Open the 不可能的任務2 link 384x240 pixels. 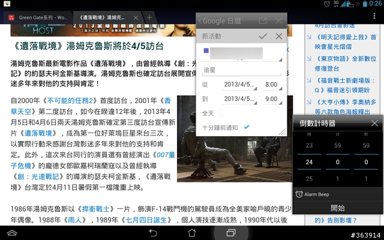tap(70, 101)
